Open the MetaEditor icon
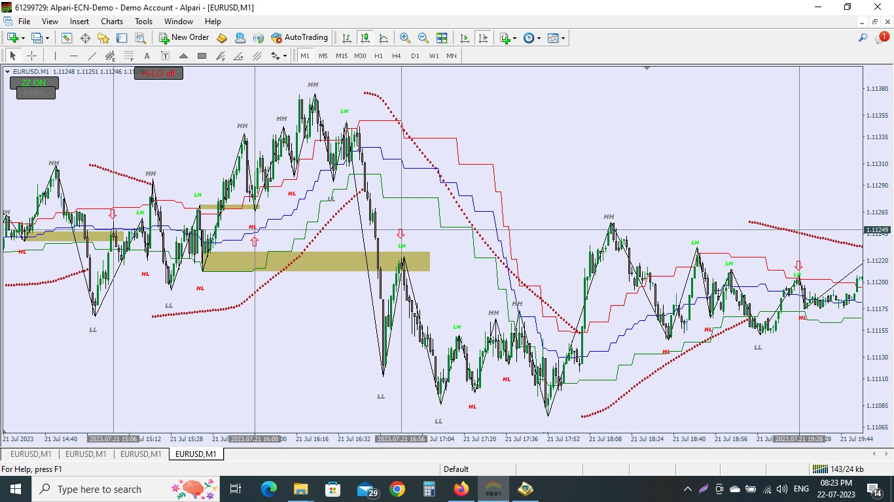Screen dimensions: 894x502 222,38
